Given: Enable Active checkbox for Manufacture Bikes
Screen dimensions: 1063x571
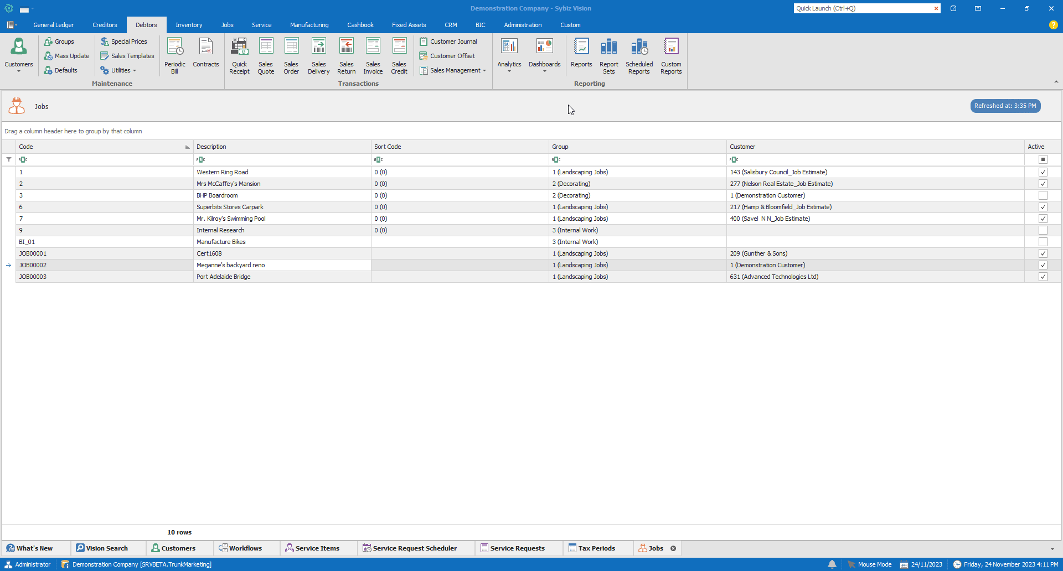Looking at the screenshot, I should 1043,242.
